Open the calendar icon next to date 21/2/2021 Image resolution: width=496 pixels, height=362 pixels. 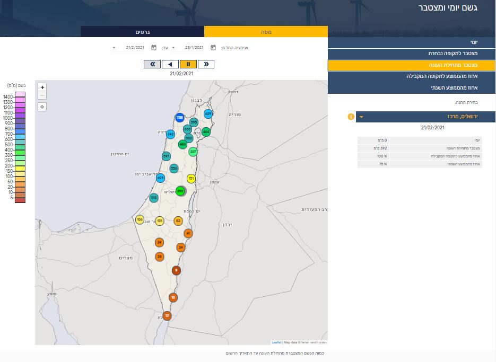pyautogui.click(x=153, y=47)
